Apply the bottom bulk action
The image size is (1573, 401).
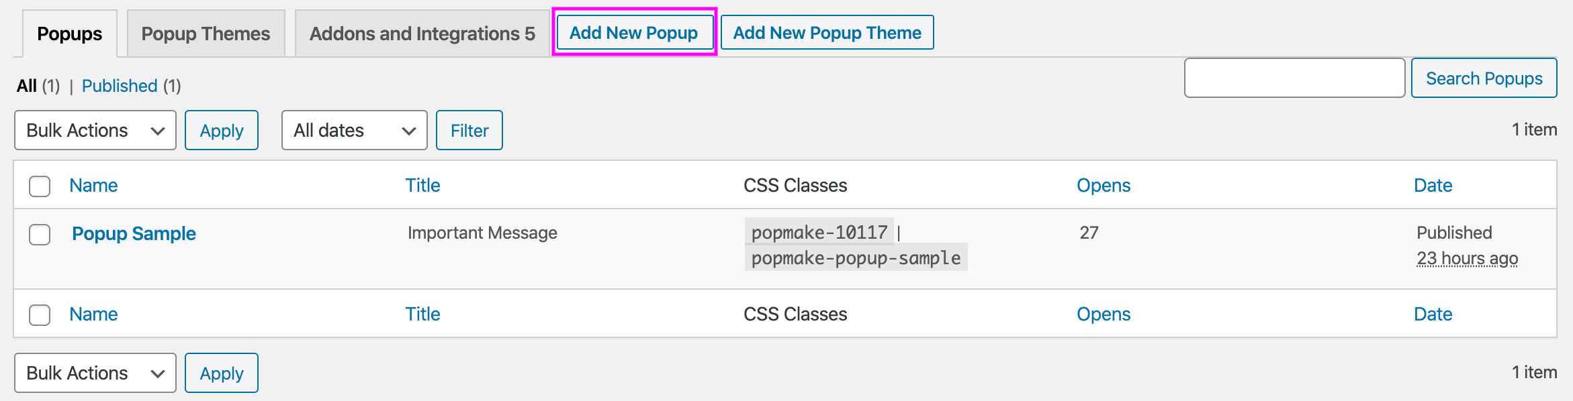[x=222, y=373]
